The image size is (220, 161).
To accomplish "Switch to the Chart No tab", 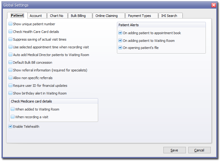I will click(57, 16).
